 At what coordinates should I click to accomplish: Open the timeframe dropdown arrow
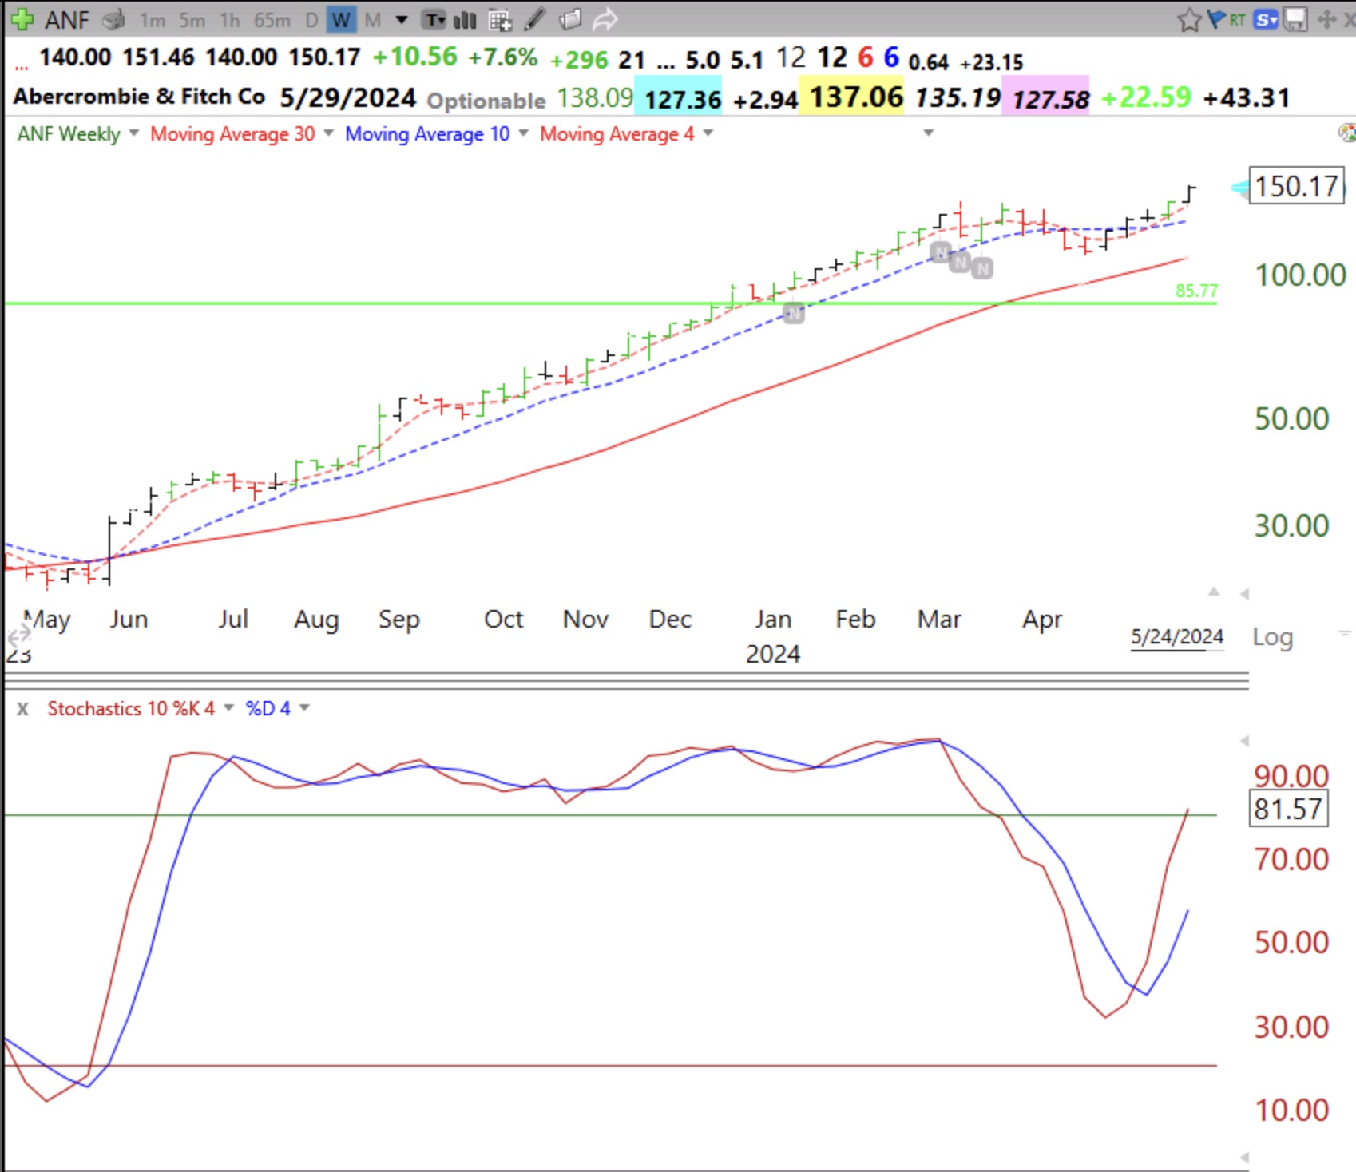(x=402, y=20)
